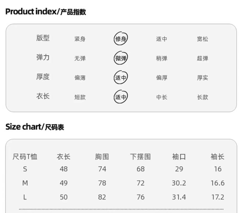
Task: Select the circled 微弹 elasticity option
Action: click(x=121, y=58)
